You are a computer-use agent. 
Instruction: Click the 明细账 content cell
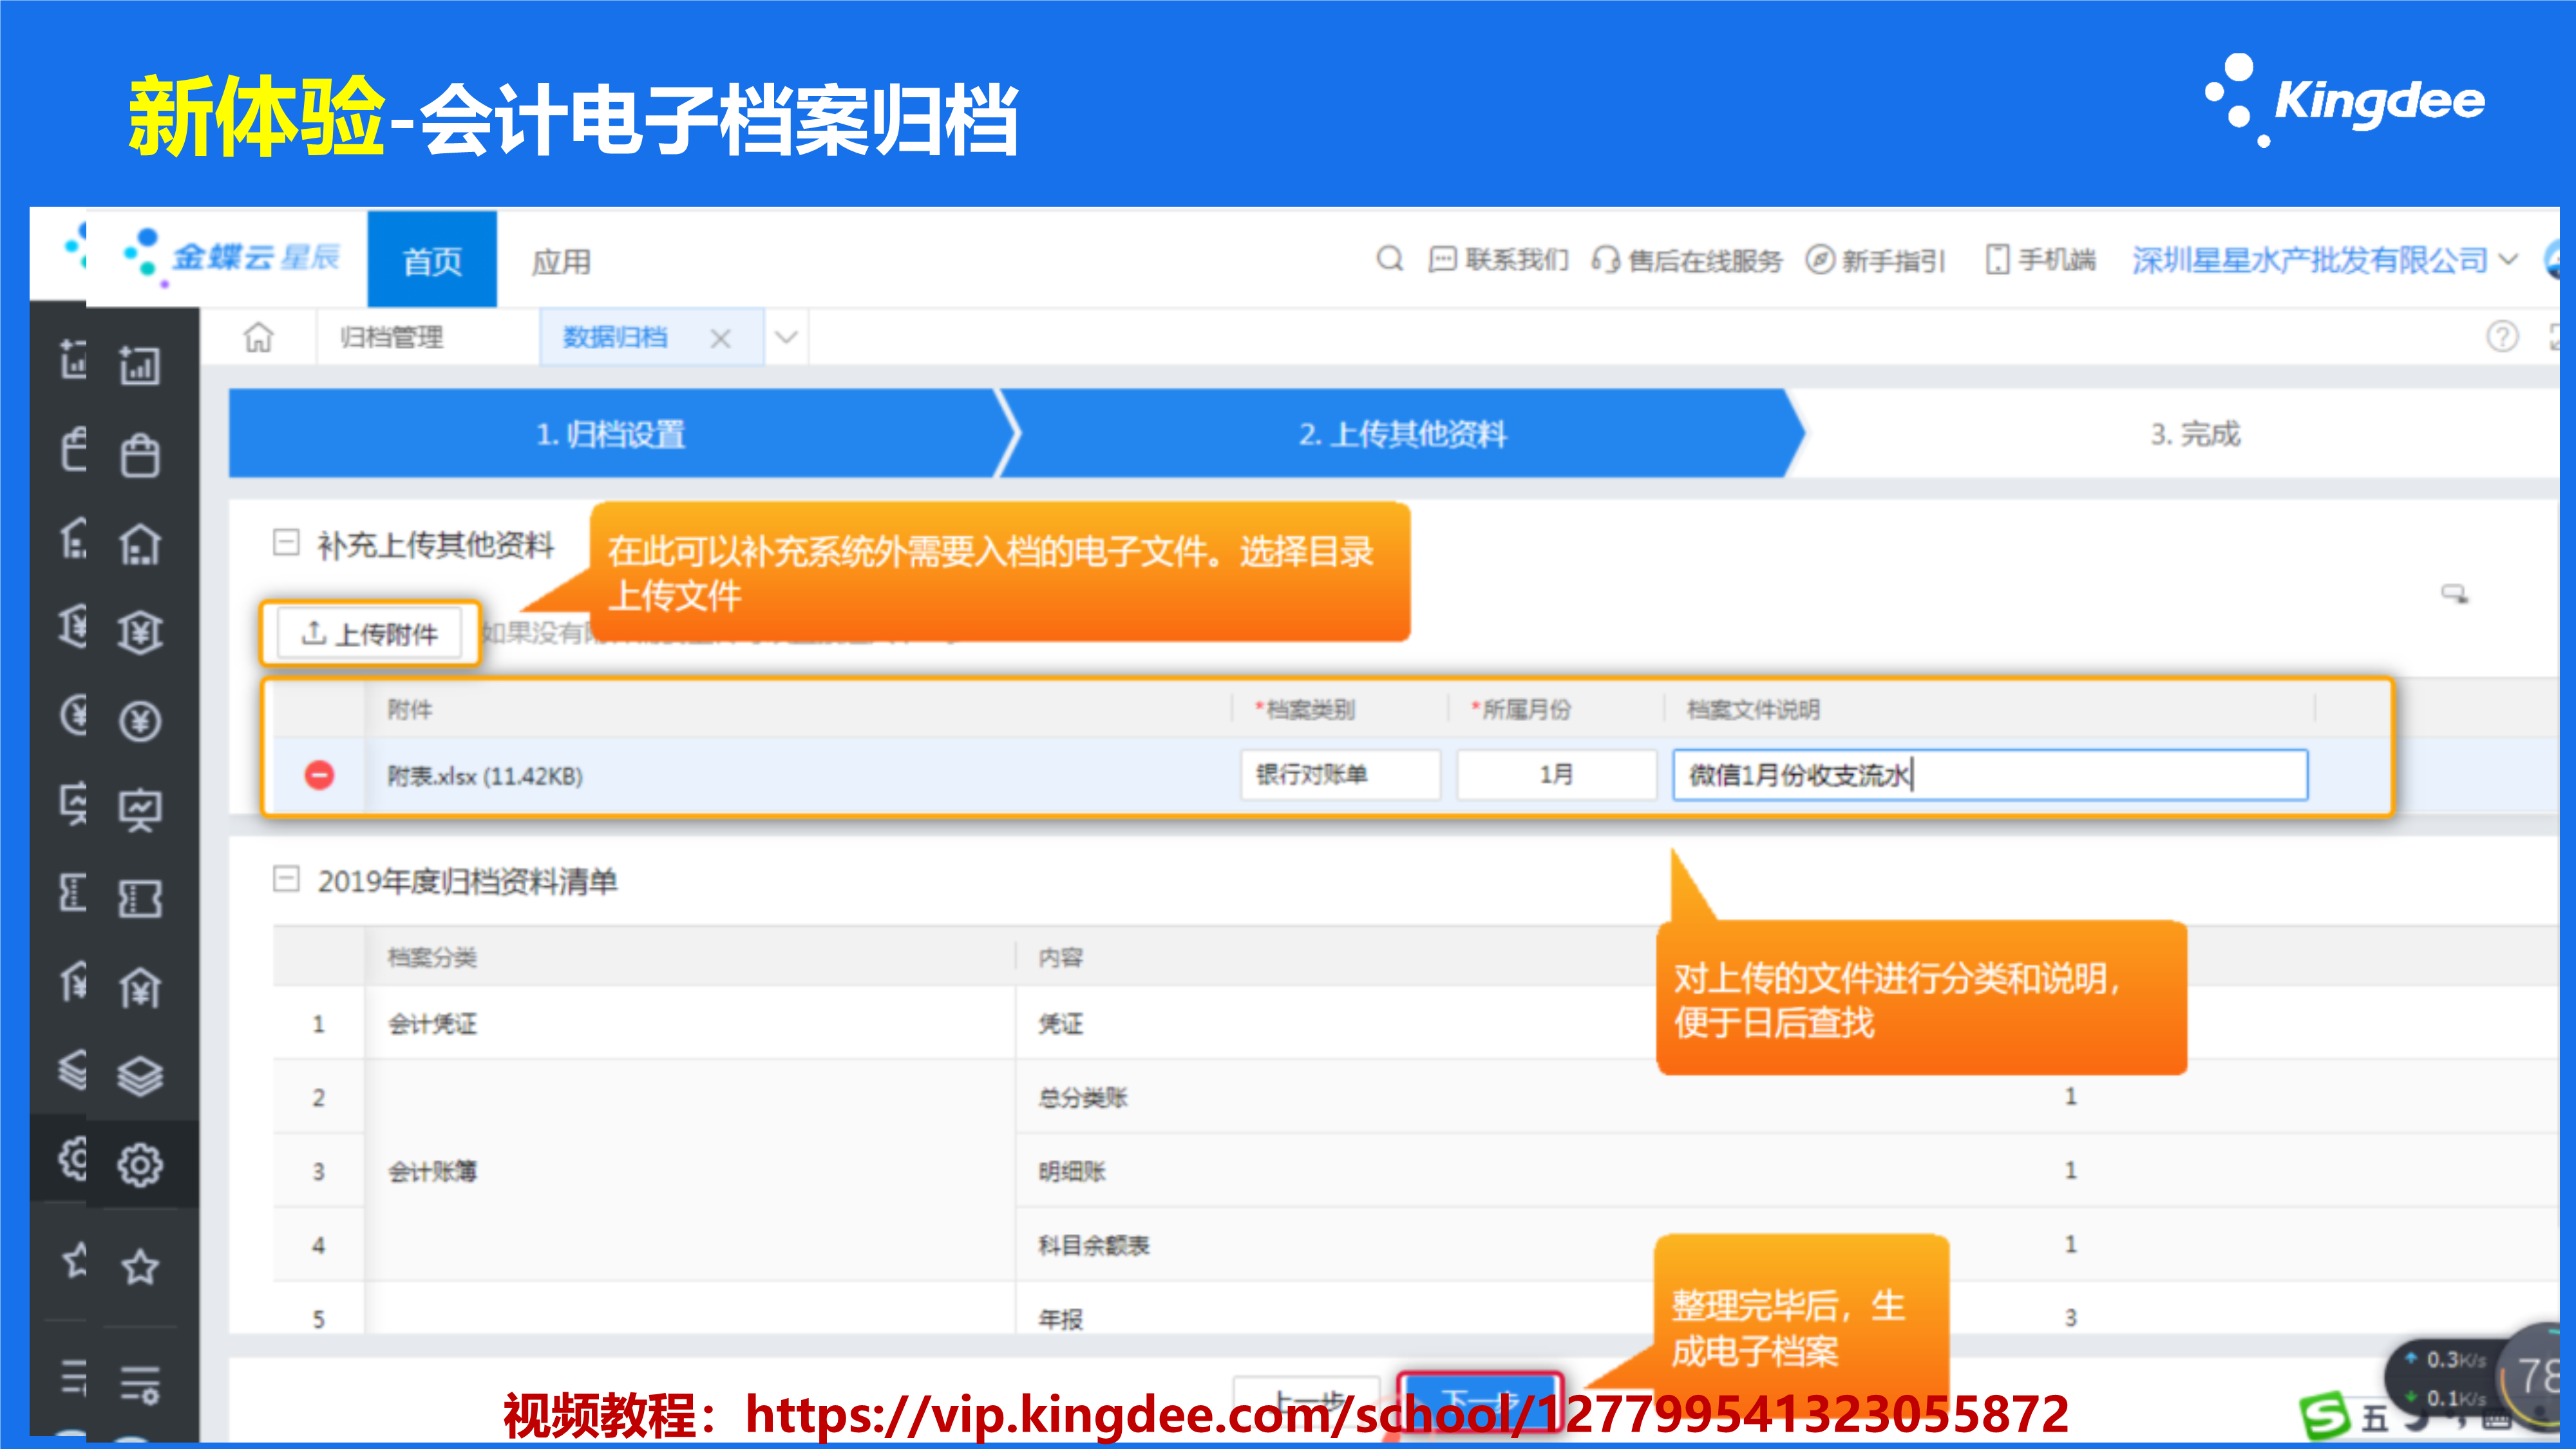(x=1071, y=1171)
